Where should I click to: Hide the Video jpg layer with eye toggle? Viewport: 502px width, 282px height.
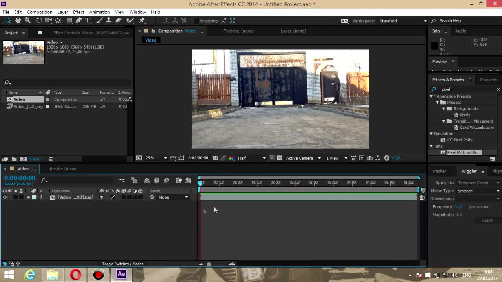(x=5, y=197)
